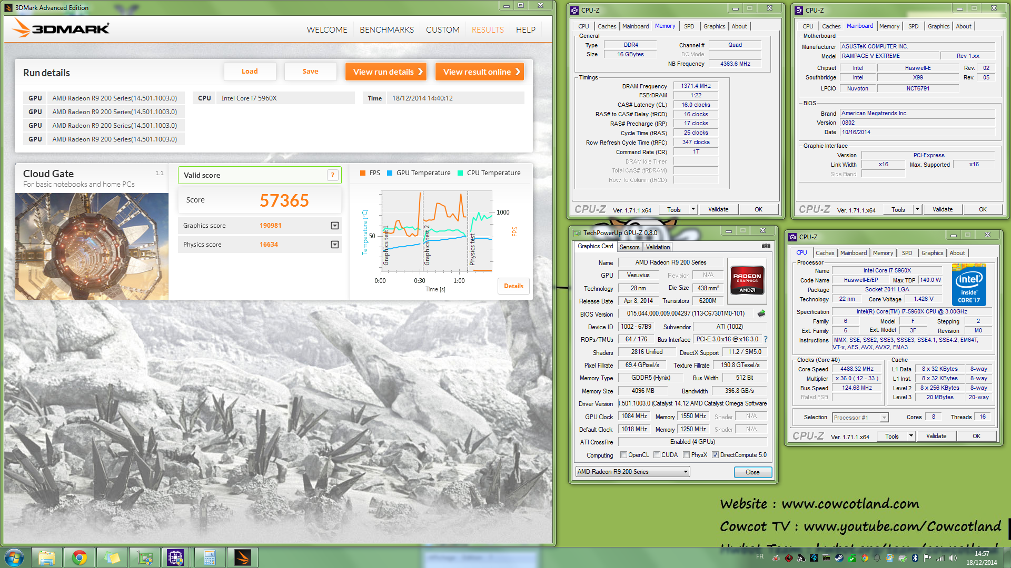
Task: Toggle the DirectCompute 5.0 checkbox
Action: (x=715, y=455)
